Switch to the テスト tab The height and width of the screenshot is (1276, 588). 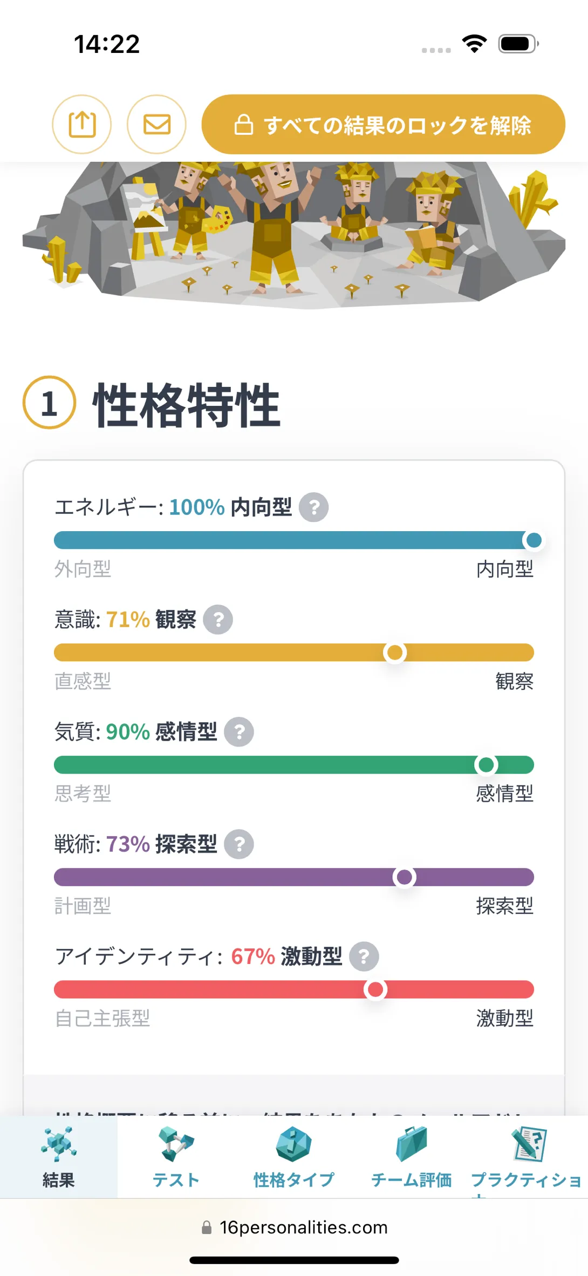click(x=176, y=1157)
